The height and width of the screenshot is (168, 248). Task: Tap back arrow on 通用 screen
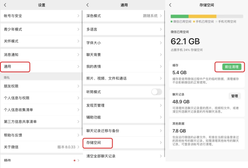tap(87, 5)
